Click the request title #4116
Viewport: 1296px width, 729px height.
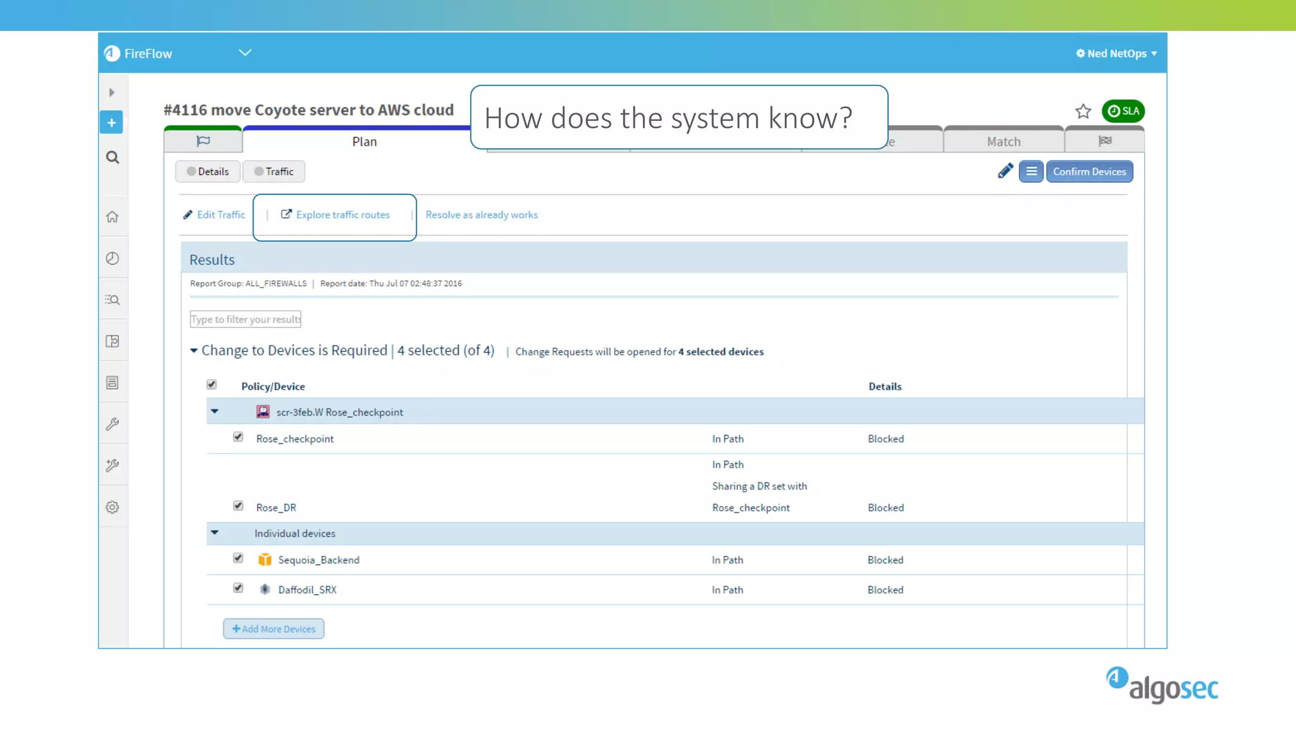(309, 110)
